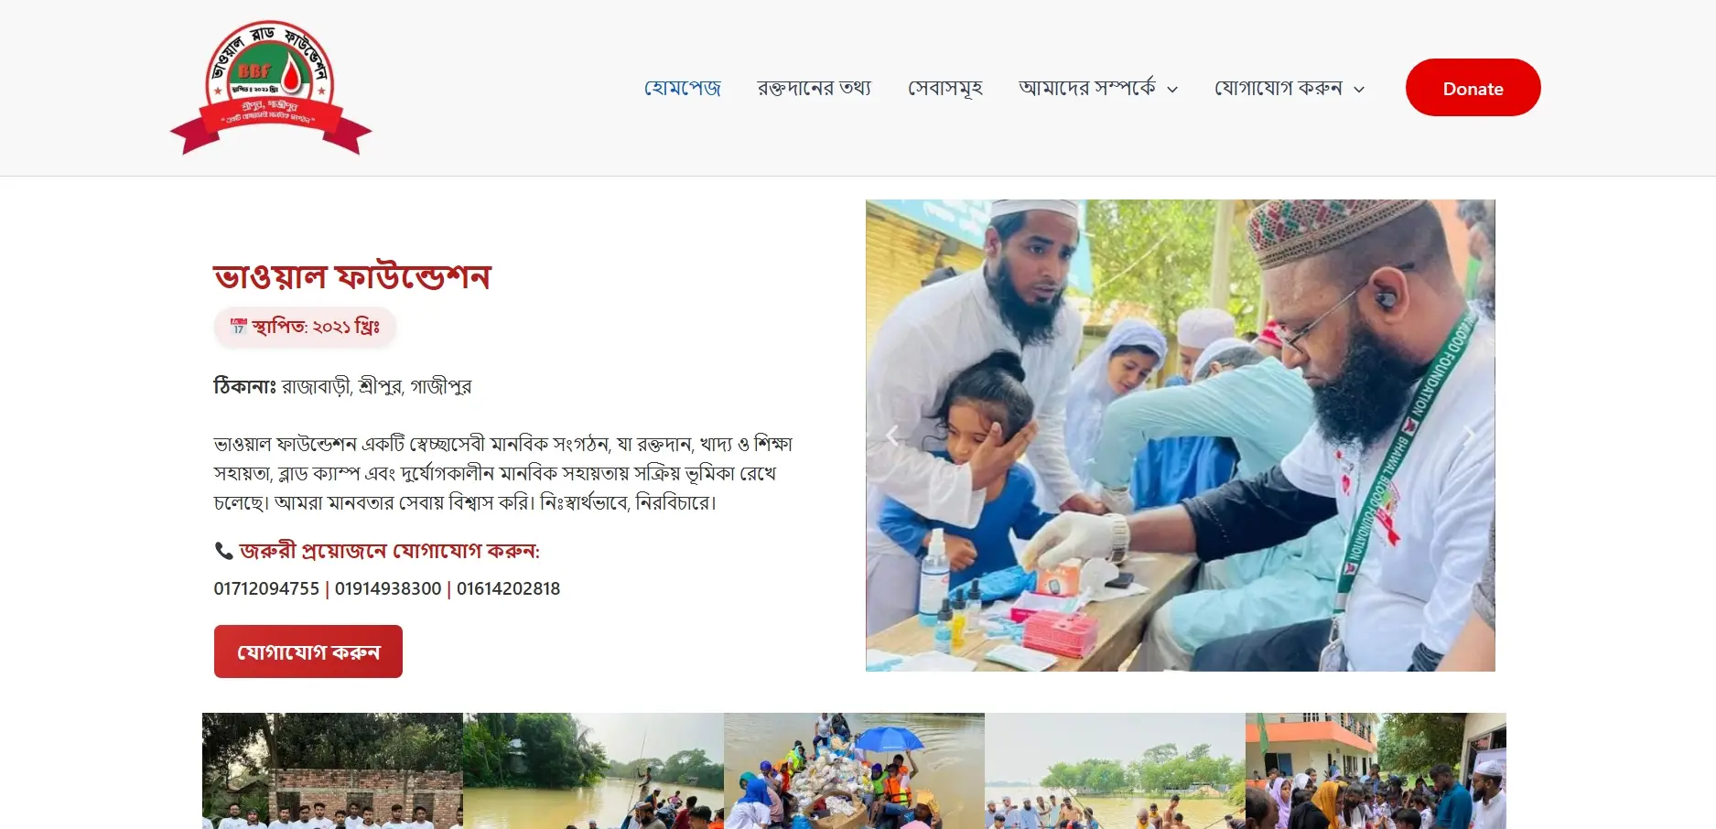Screen dimensions: 1716x829
Task: Expand the আমাদের সম্পর্কে dropdown chevron
Action: [1172, 90]
